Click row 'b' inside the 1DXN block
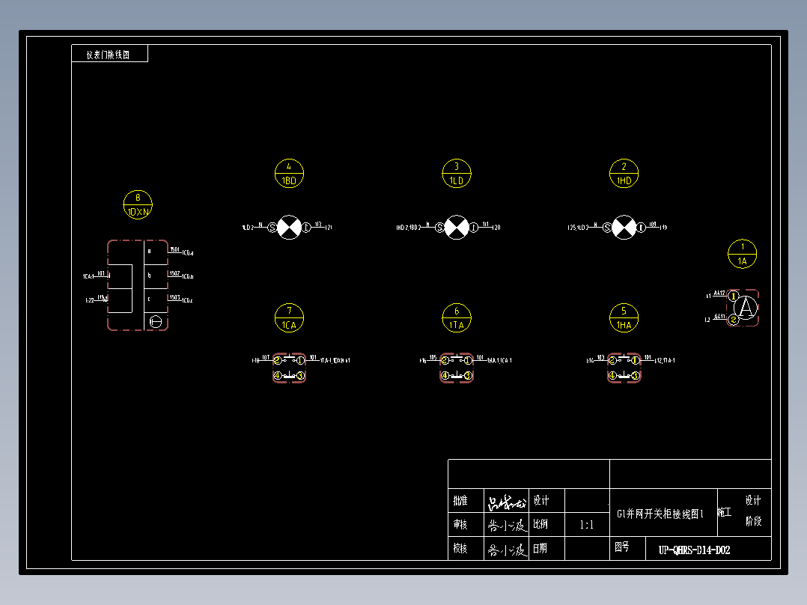The height and width of the screenshot is (605, 807). coord(156,276)
